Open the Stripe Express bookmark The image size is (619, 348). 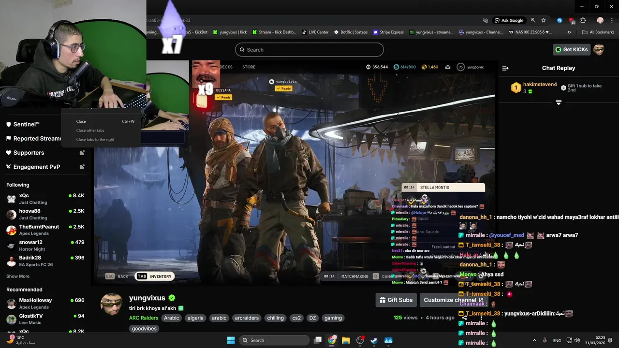388,32
